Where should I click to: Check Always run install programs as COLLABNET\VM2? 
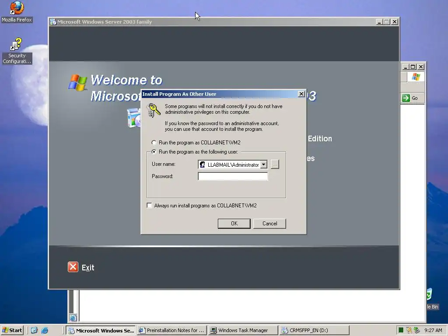149,206
